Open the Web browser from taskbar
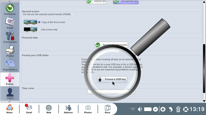206x115 pixels. click(48, 109)
